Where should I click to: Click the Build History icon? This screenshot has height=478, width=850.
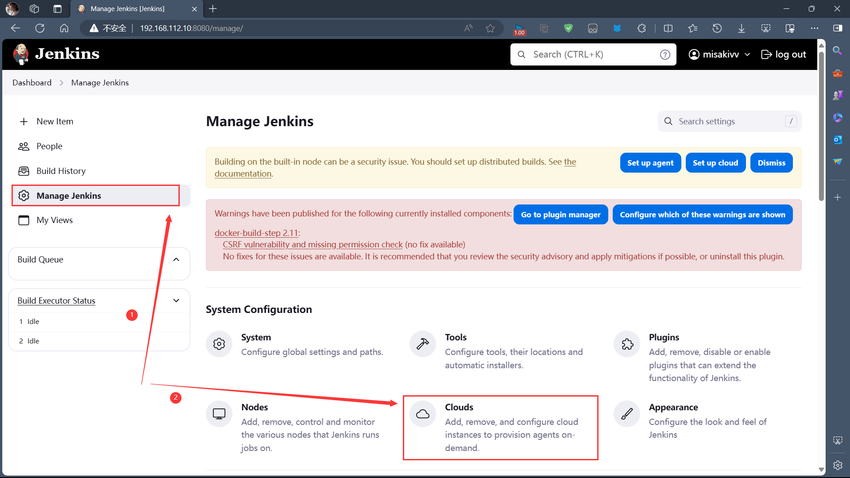pyautogui.click(x=23, y=171)
